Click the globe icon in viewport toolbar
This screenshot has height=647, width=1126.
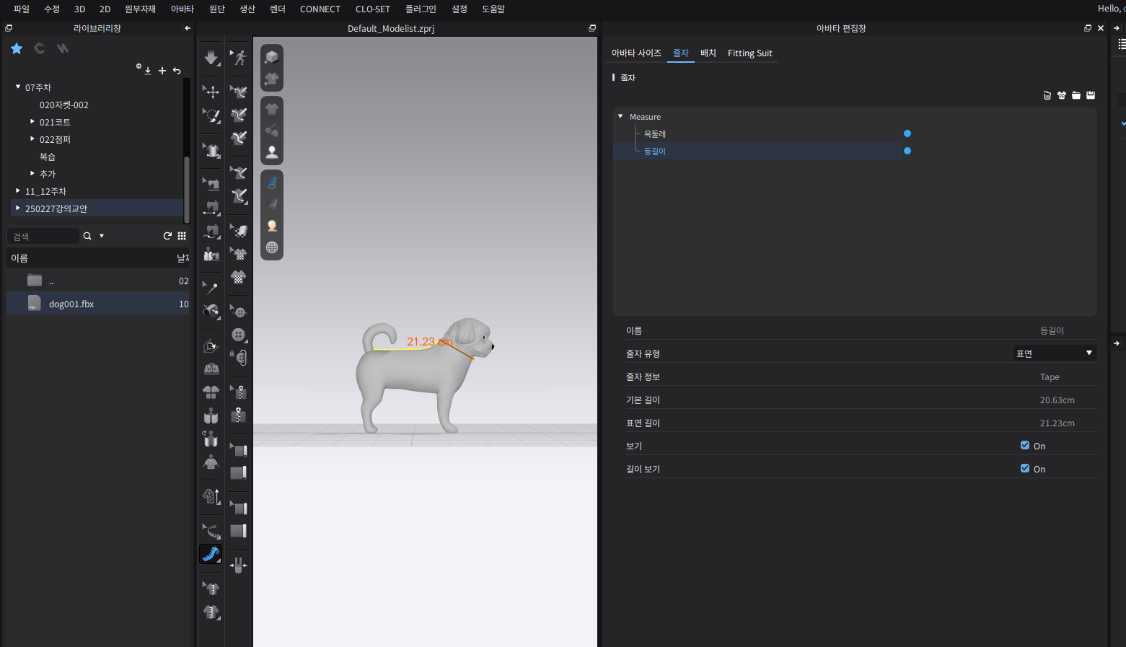tap(272, 247)
